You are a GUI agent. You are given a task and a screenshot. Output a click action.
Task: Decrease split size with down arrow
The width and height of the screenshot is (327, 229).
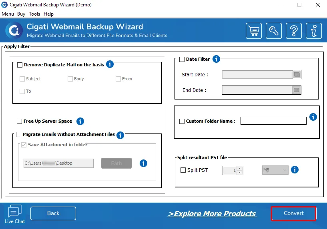click(240, 172)
